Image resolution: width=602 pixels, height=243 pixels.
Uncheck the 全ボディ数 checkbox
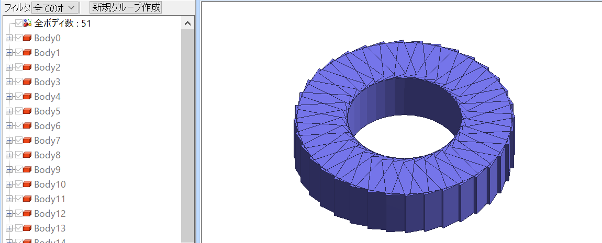19,24
